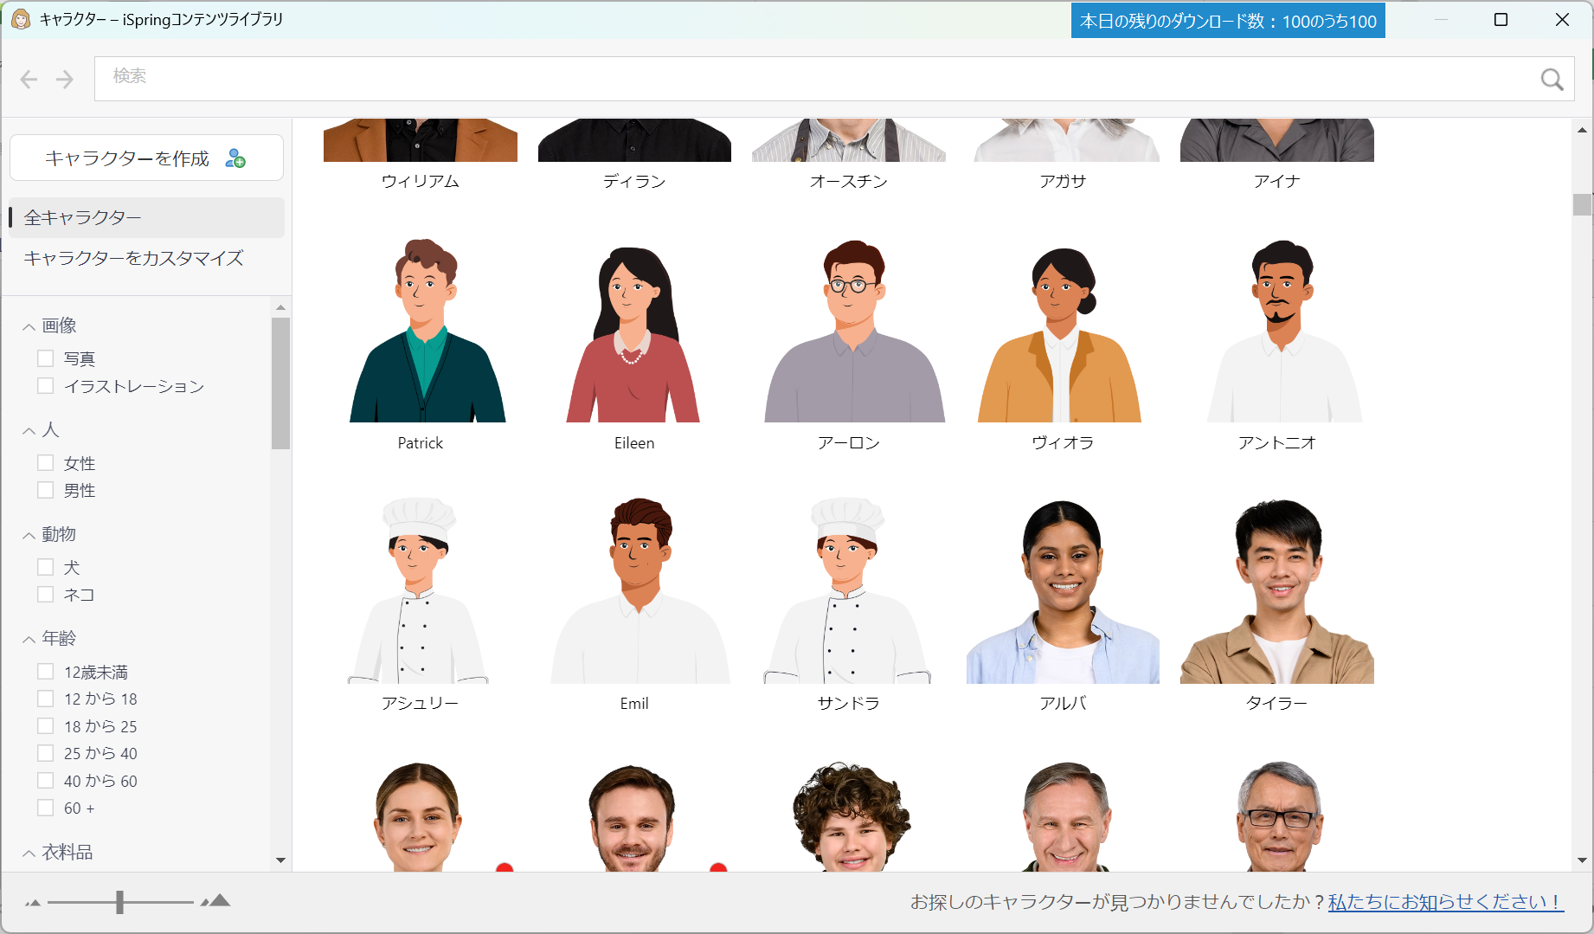Click the search magnifier icon

pos(1552,79)
